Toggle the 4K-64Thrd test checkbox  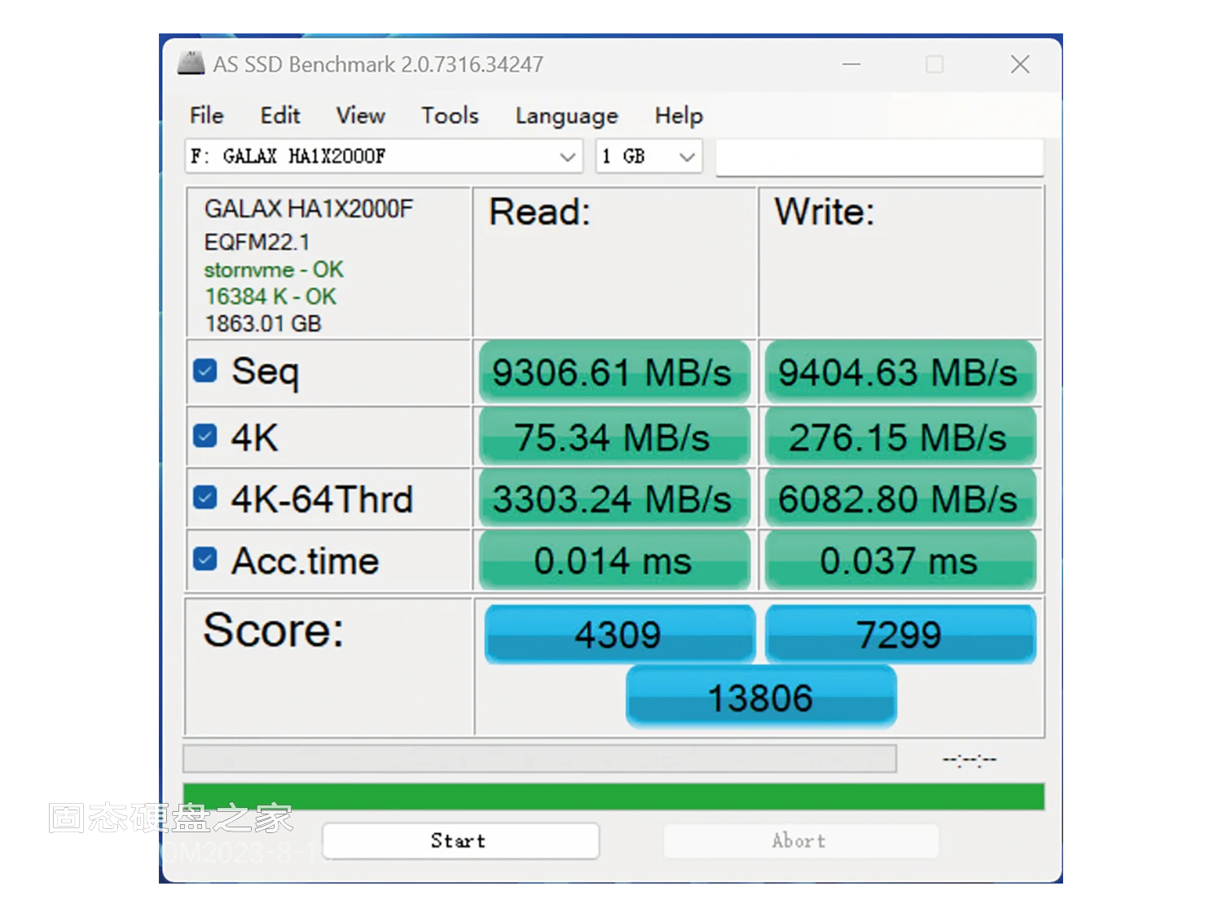tap(205, 498)
